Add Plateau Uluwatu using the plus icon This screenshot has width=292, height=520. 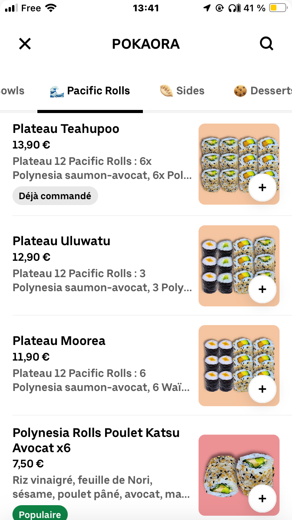262,289
